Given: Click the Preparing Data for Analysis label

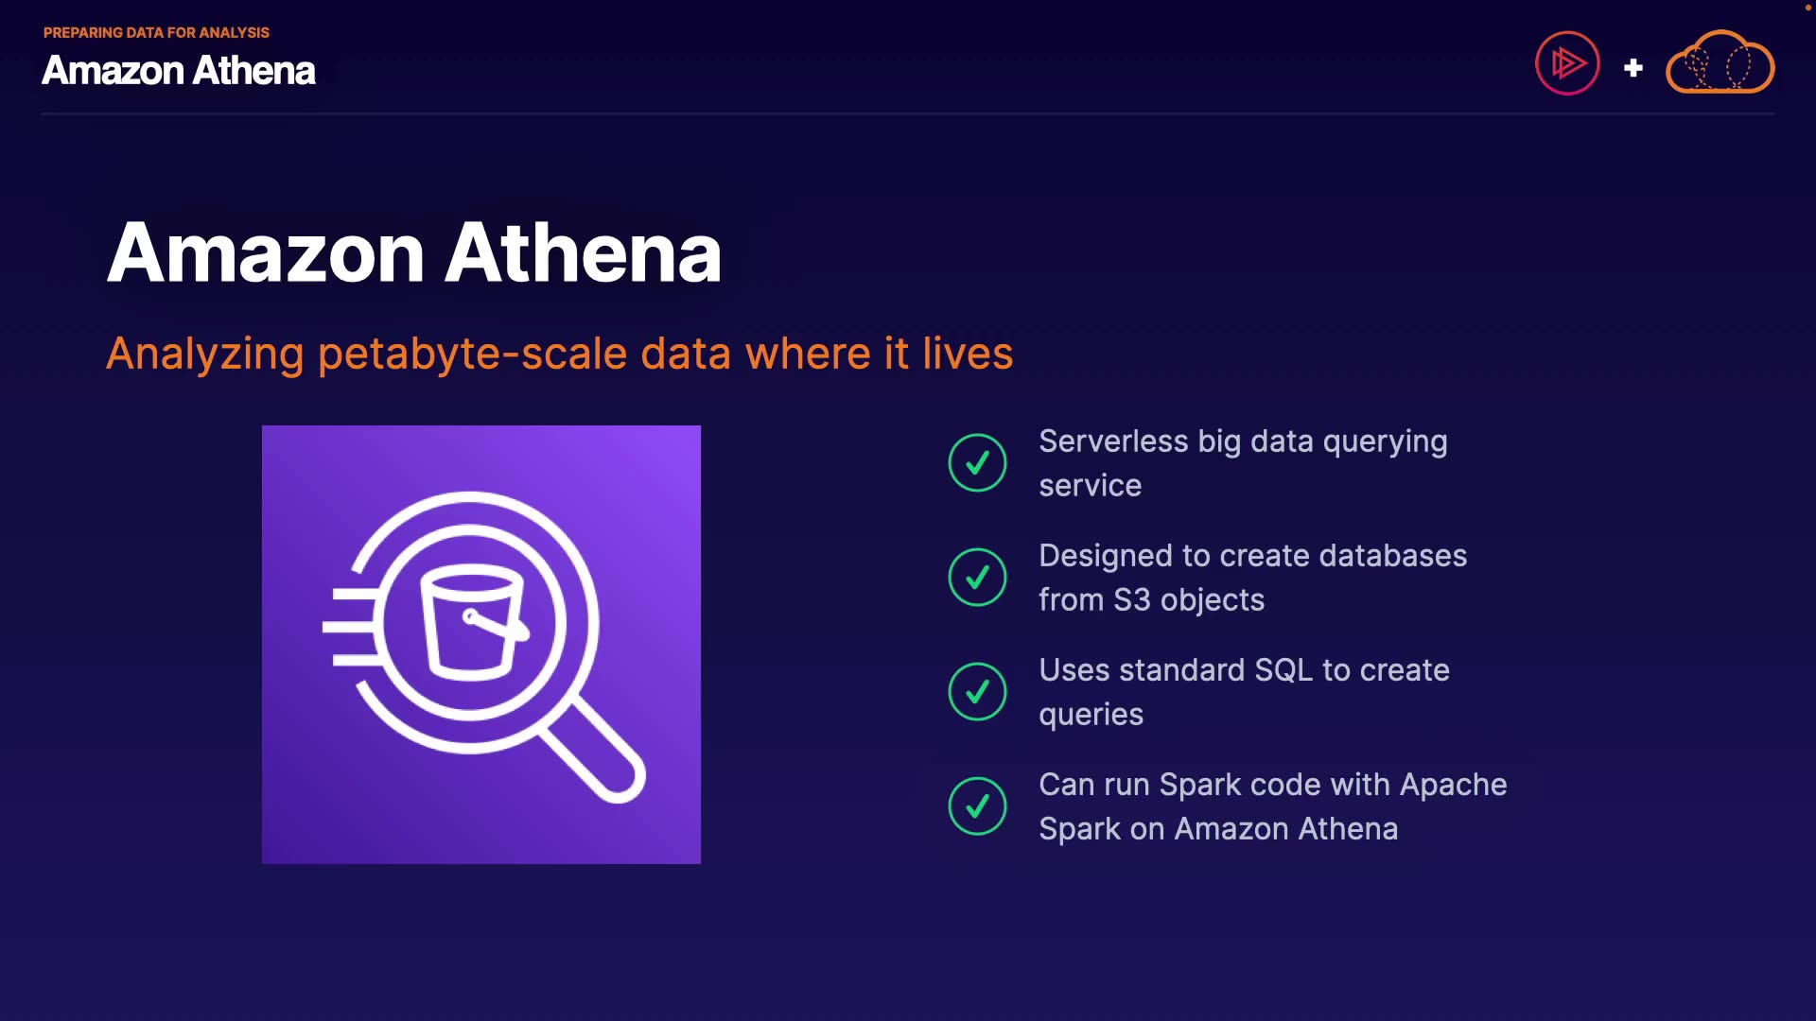Looking at the screenshot, I should pyautogui.click(x=156, y=32).
